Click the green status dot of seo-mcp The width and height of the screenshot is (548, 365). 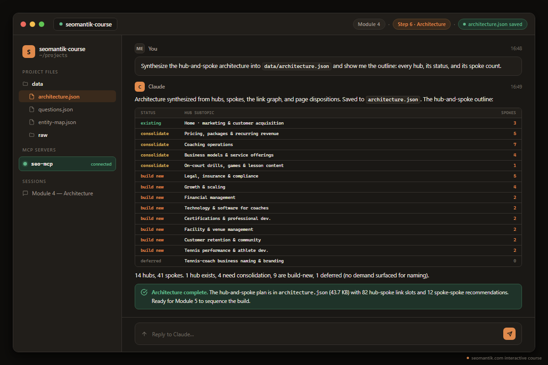tap(26, 164)
